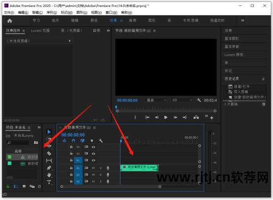Select the Type (T) tool
The width and height of the screenshot is (273, 200).
(x=49, y=182)
